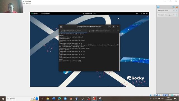Switch the en keyboard layout indicator
This screenshot has height=101, width=179.
[137, 13]
